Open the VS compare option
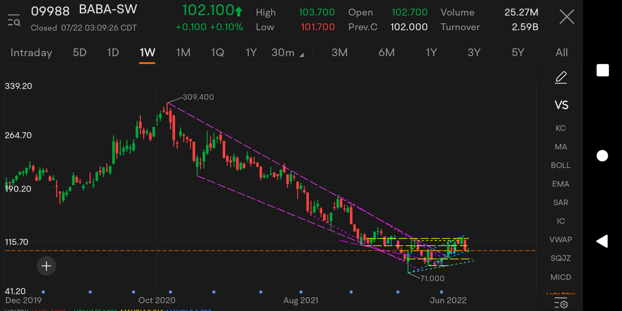The height and width of the screenshot is (311, 622). pyautogui.click(x=561, y=105)
